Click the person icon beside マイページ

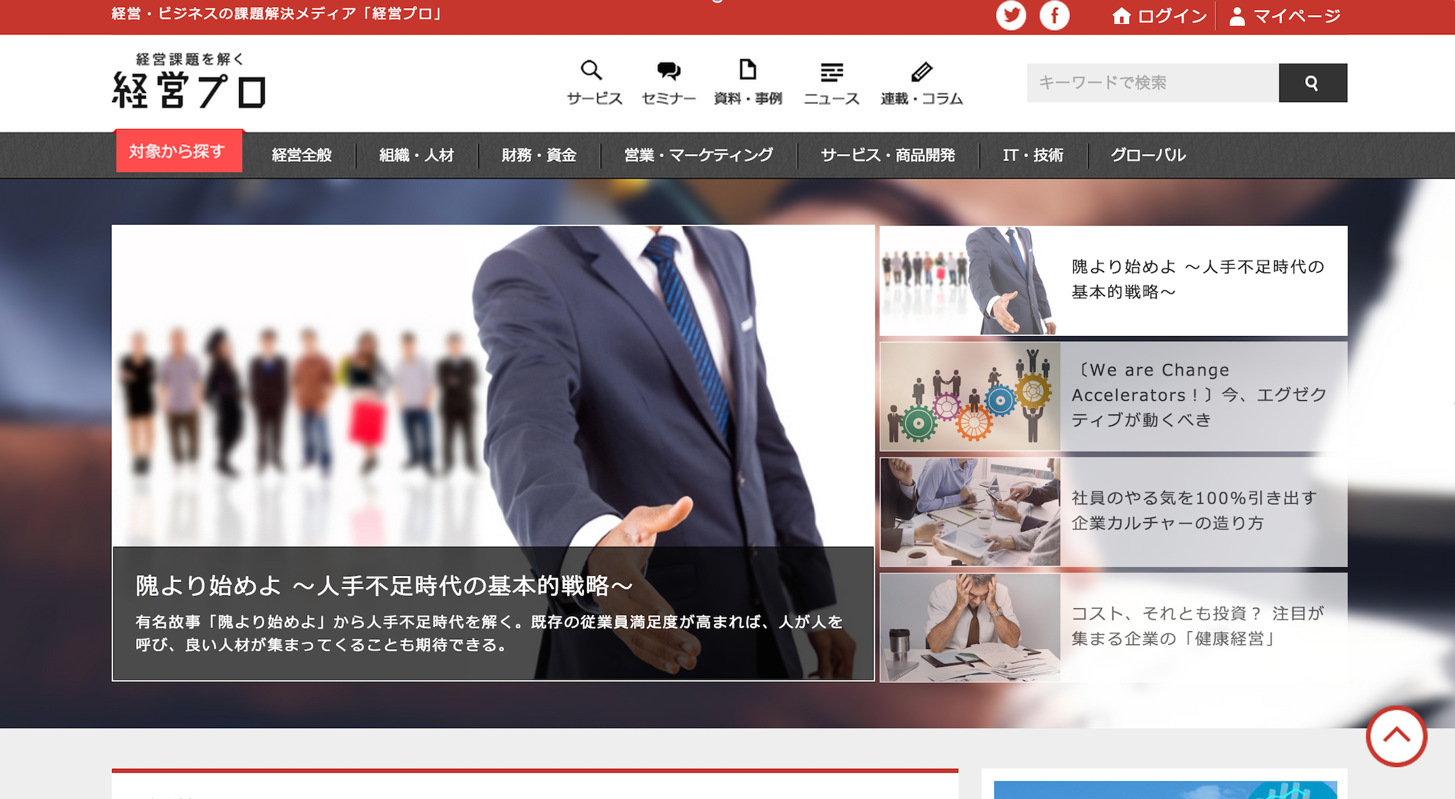pos(1237,16)
